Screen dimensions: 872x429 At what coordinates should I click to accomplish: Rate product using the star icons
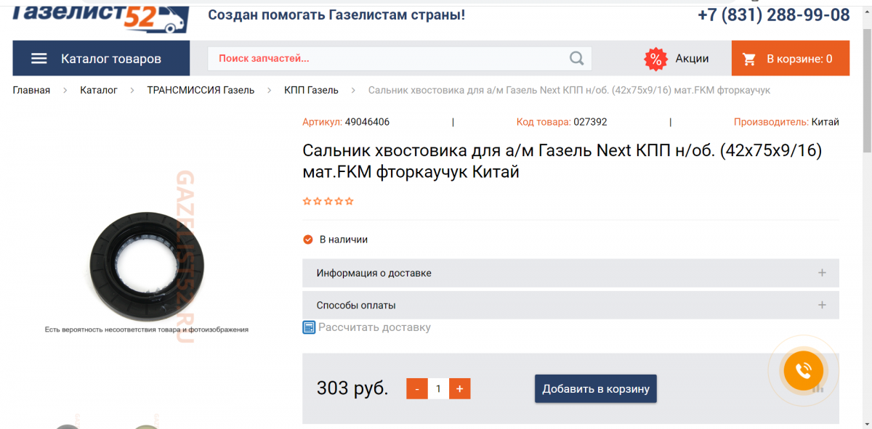[328, 201]
